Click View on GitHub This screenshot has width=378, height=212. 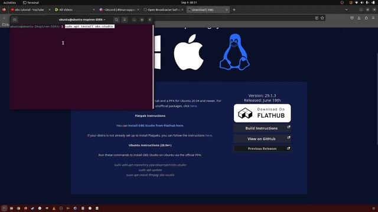pos(262,139)
